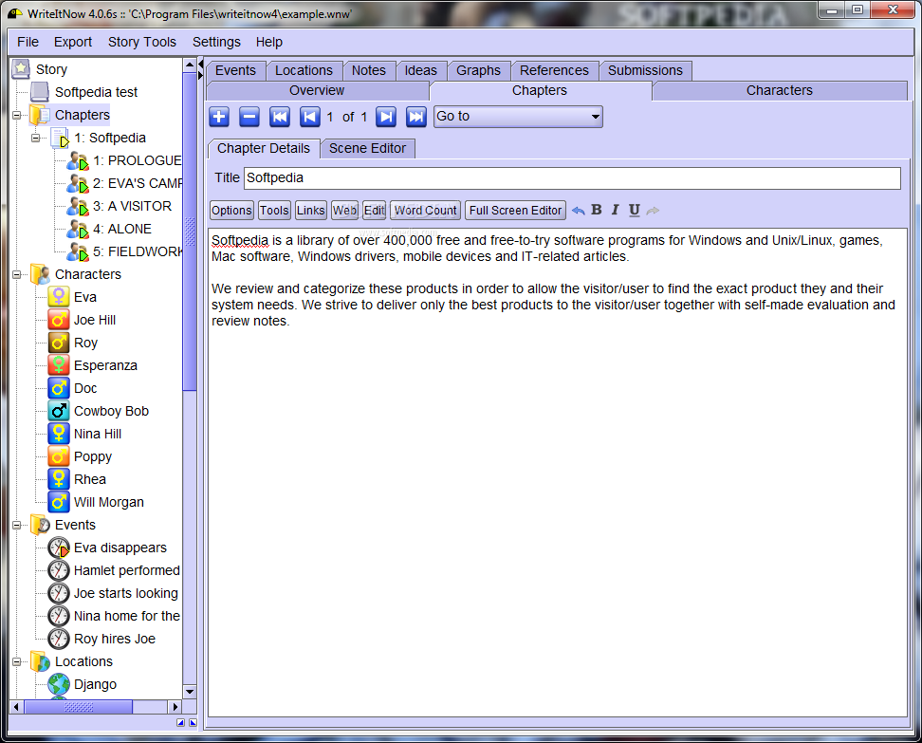Select the Softpedia test book icon
This screenshot has width=922, height=743.
click(40, 92)
